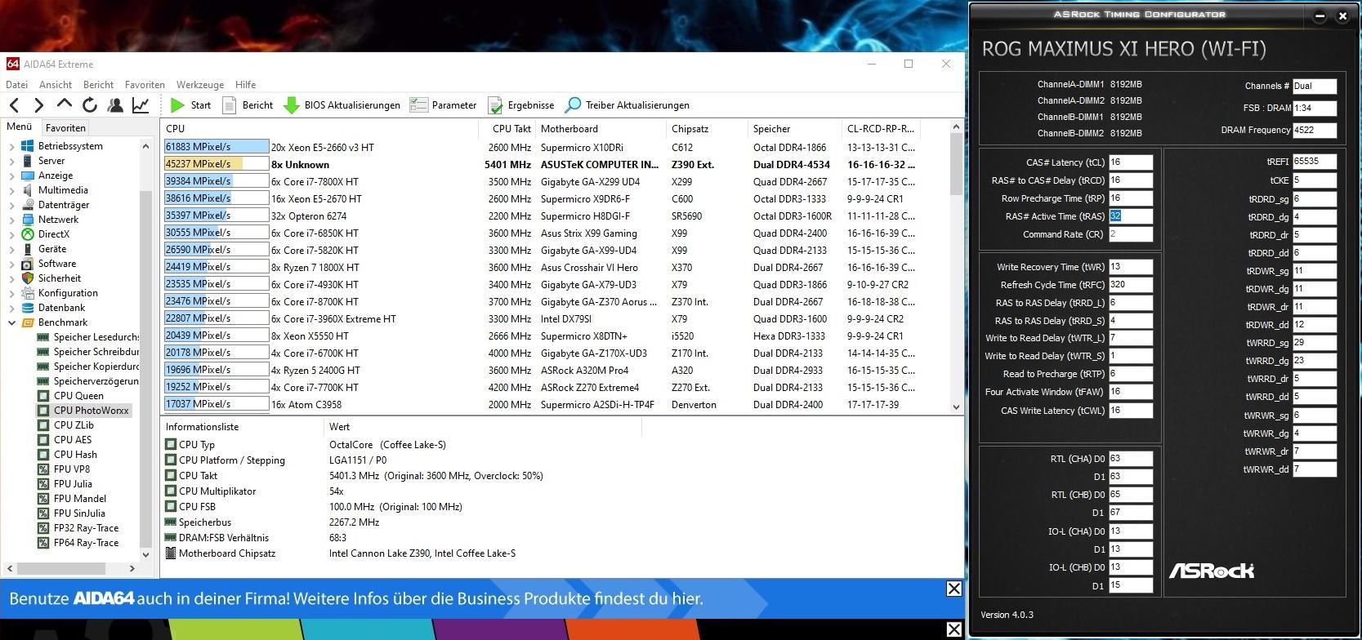Screen dimensions: 1362x640
Task: Open Parameter toolbar button
Action: (x=443, y=104)
